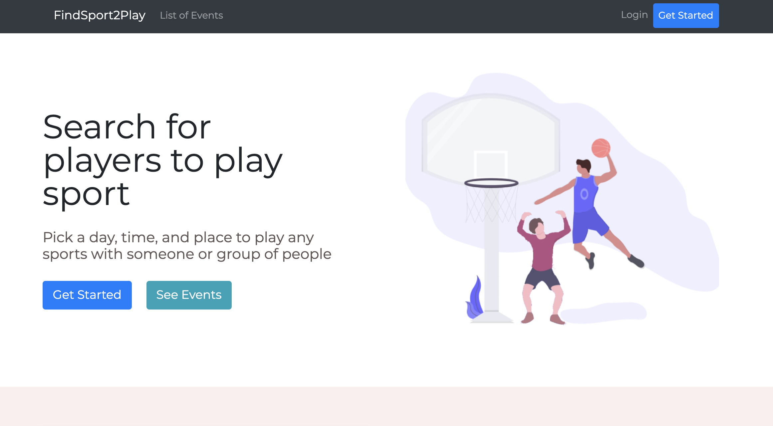Click the Login link in navbar
Screen dimensions: 773x426
click(634, 15)
